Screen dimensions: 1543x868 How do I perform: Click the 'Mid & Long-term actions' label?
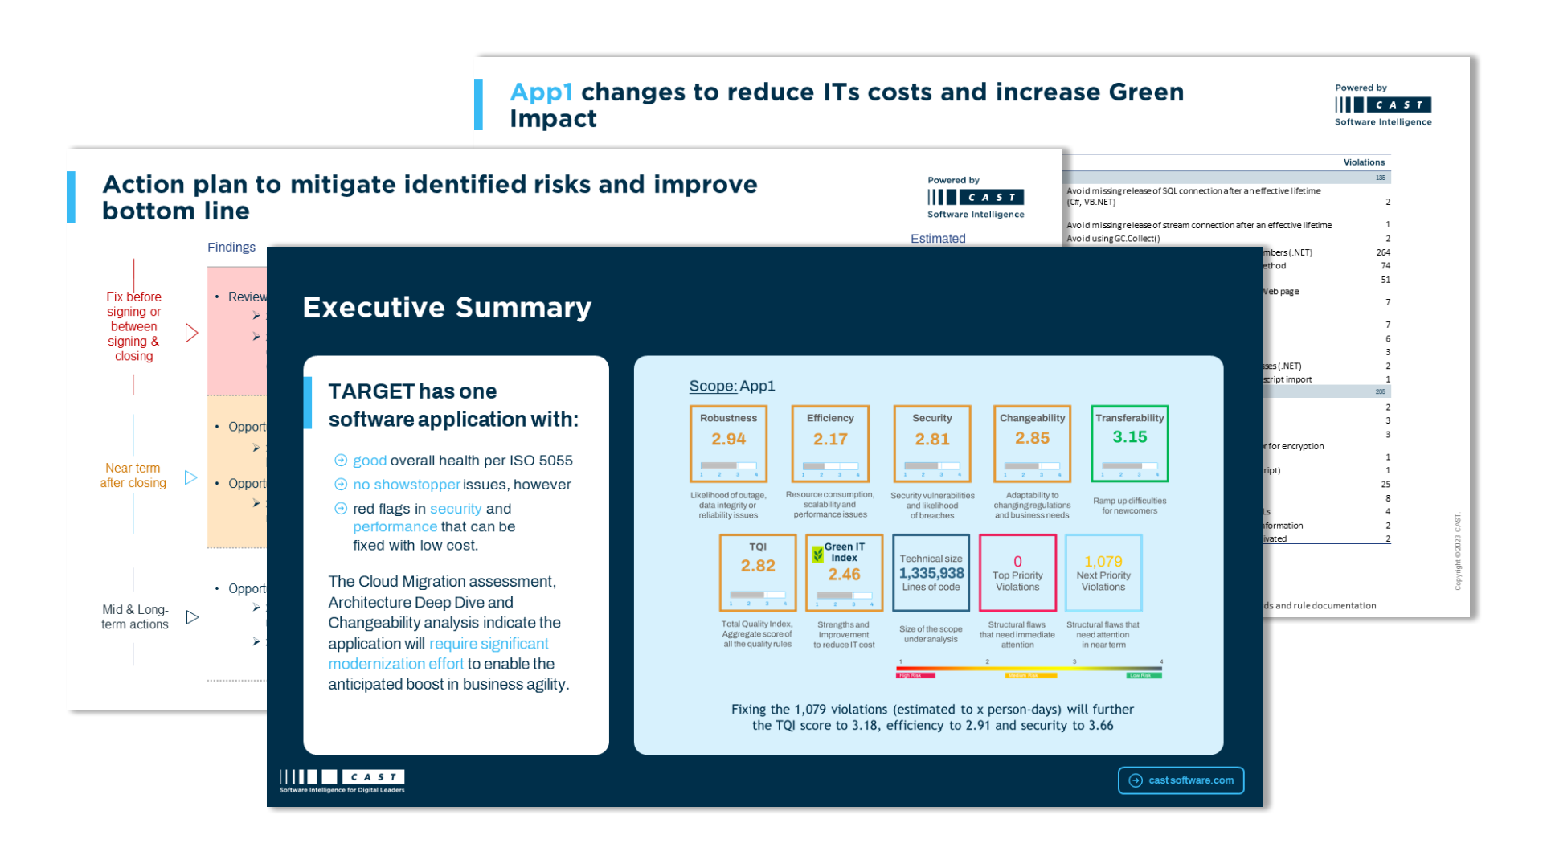[x=135, y=617]
